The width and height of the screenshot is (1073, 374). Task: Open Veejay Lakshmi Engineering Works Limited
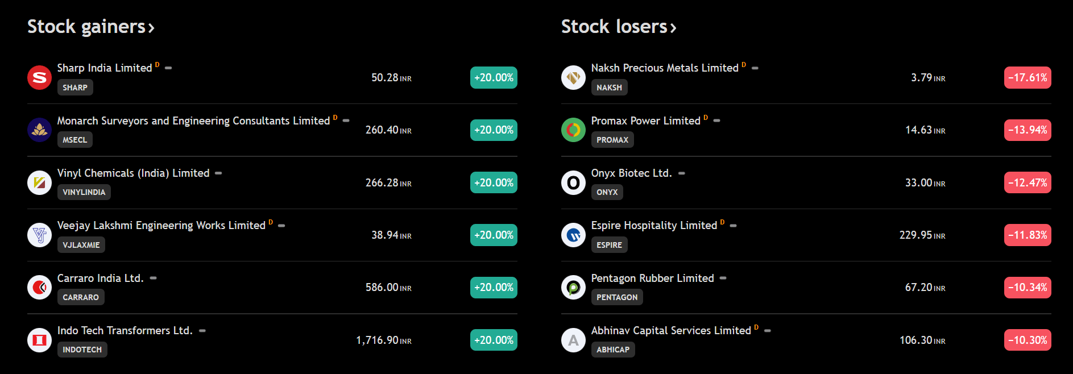[x=161, y=226]
